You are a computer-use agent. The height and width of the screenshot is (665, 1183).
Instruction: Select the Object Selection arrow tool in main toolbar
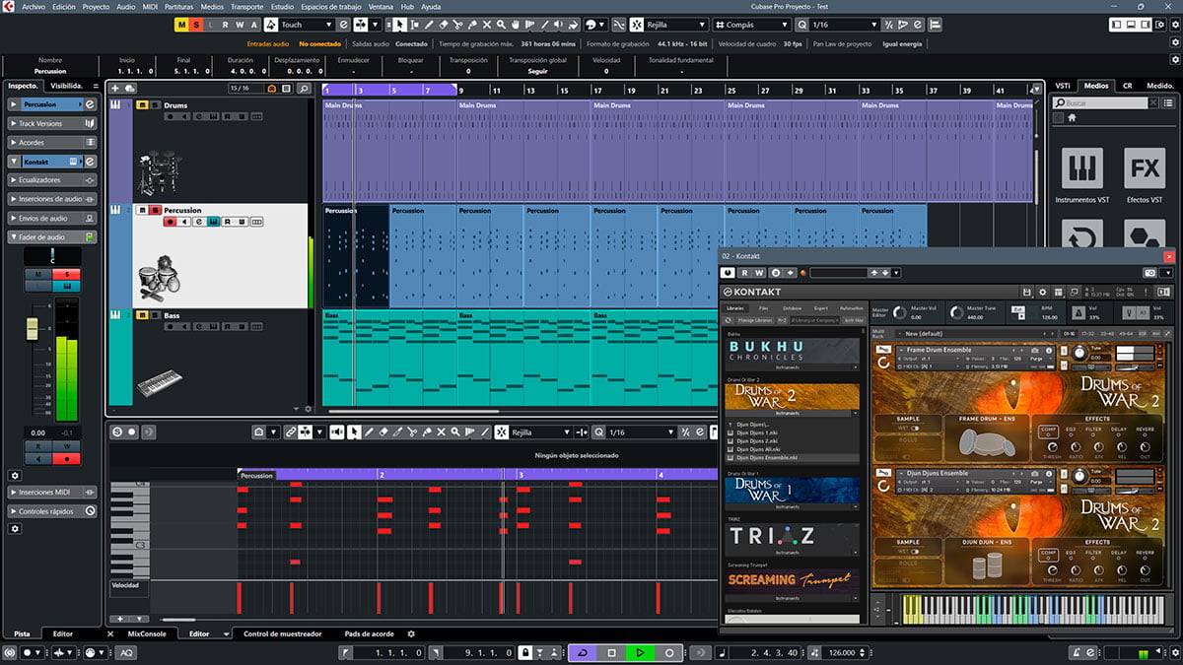(x=399, y=25)
